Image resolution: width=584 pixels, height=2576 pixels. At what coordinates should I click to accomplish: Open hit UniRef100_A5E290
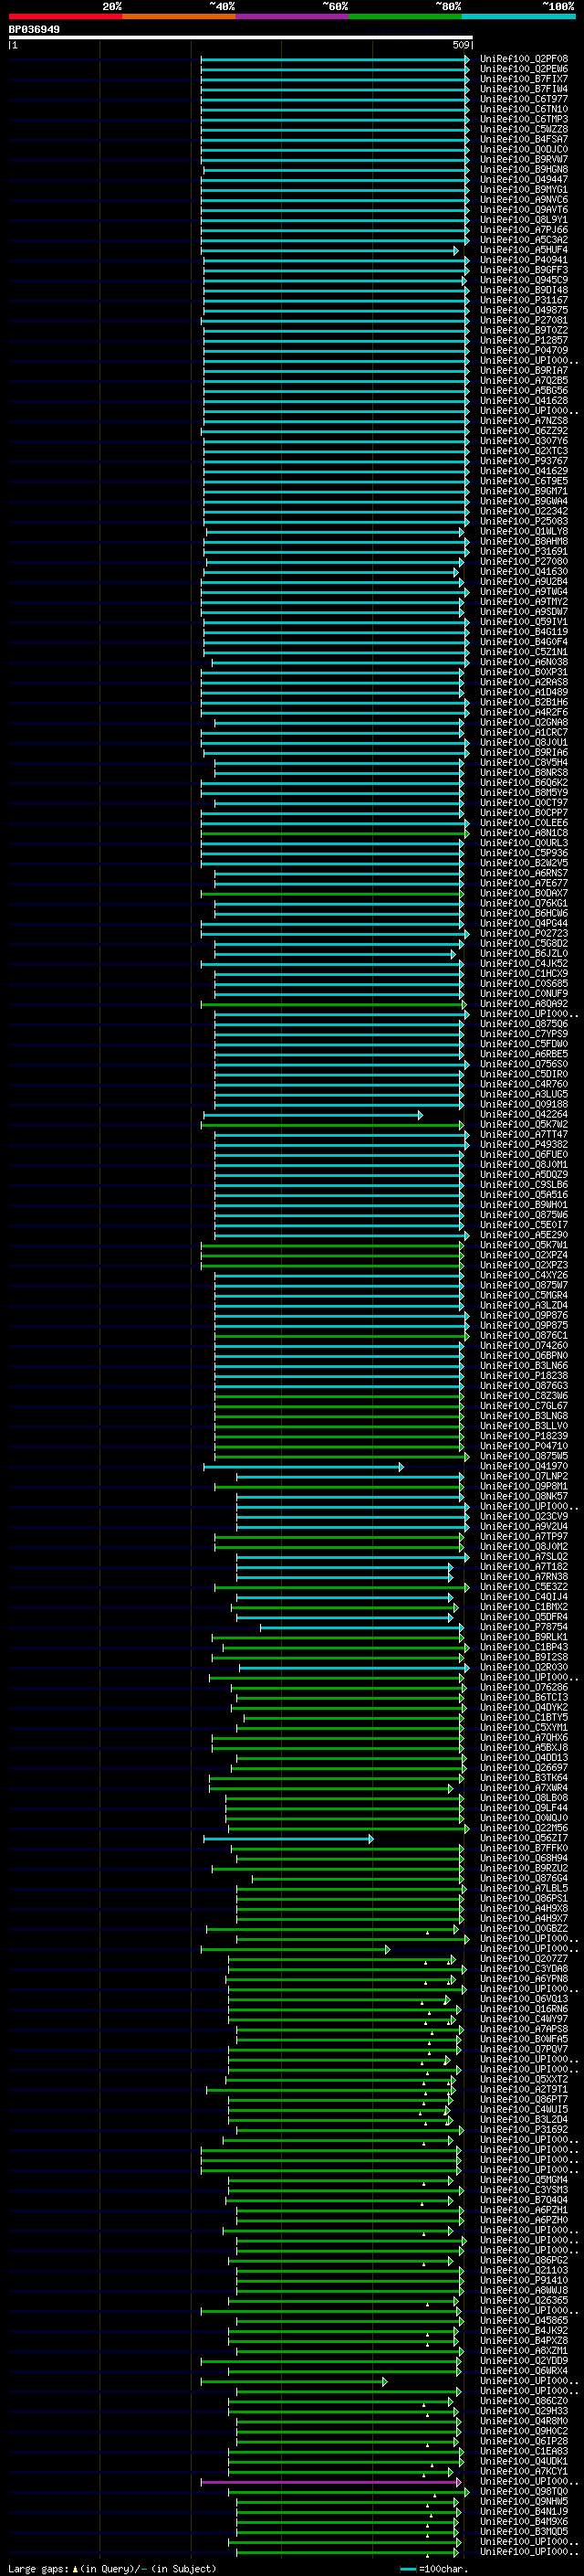pos(524,1234)
